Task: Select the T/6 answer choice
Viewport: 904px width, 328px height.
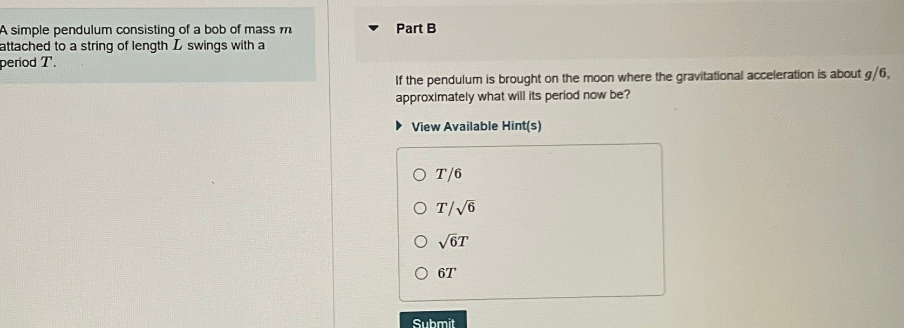Action: tap(420, 173)
